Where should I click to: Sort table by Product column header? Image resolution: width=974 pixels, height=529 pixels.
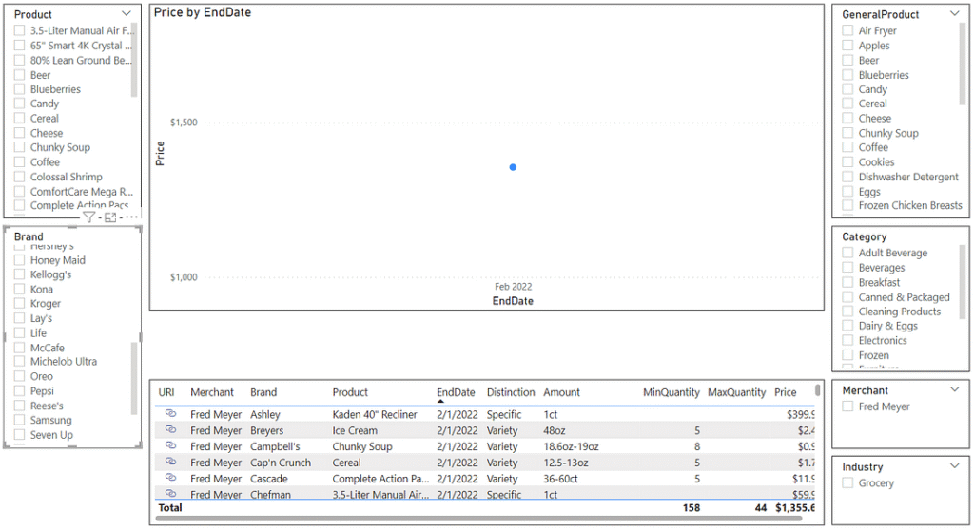tap(350, 392)
